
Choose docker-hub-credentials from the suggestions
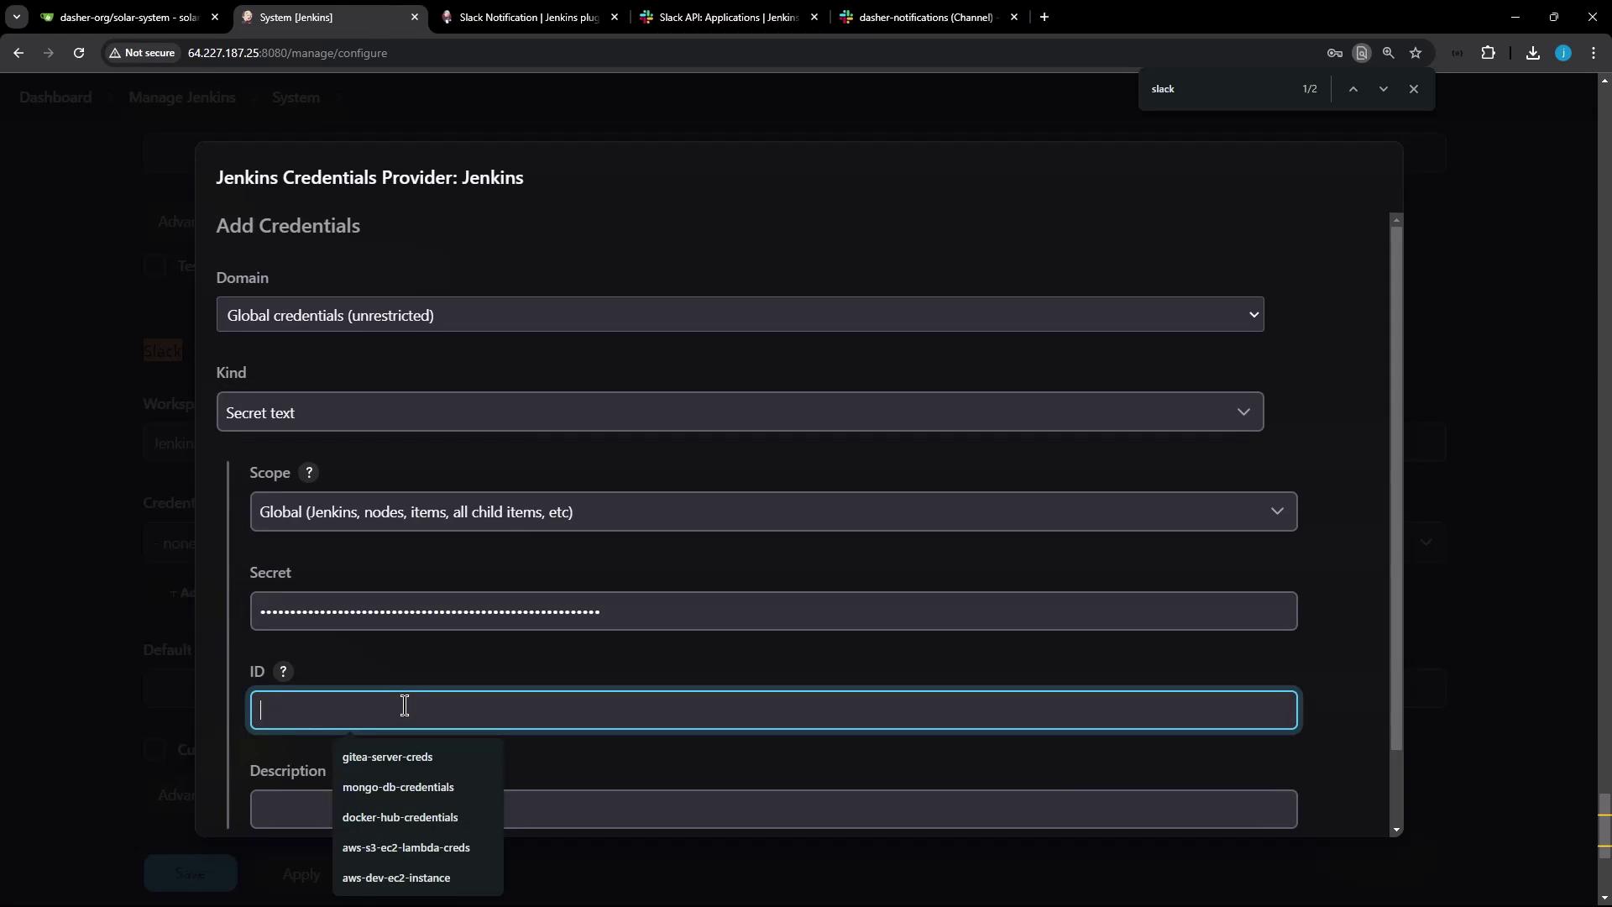click(400, 817)
